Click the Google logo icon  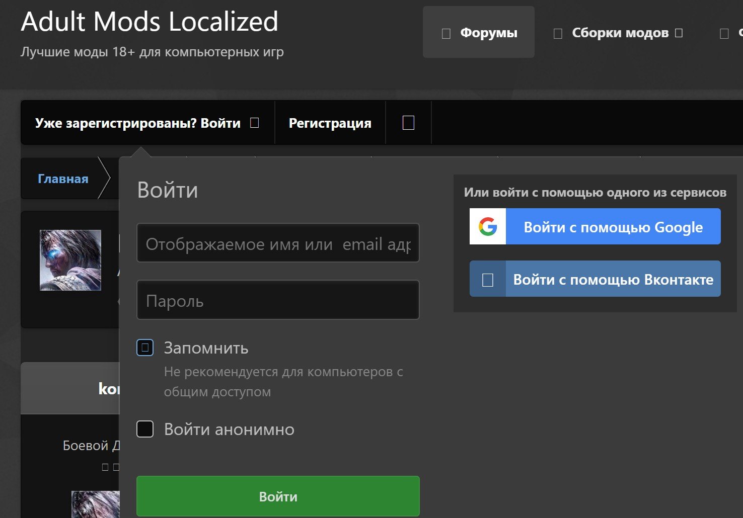[487, 227]
